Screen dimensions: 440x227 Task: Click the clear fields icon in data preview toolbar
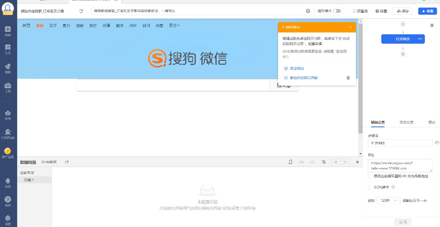323,162
